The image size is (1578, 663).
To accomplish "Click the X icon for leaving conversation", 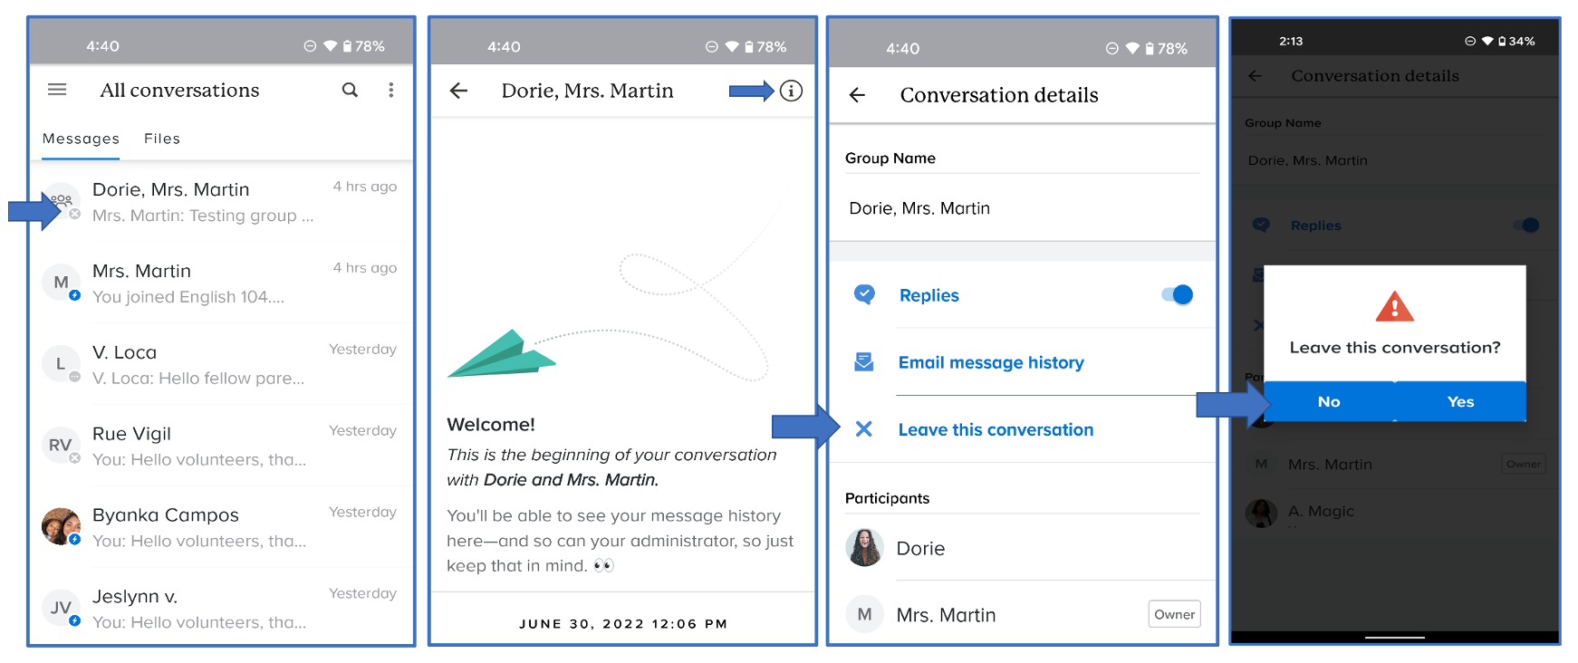I will coord(864,429).
